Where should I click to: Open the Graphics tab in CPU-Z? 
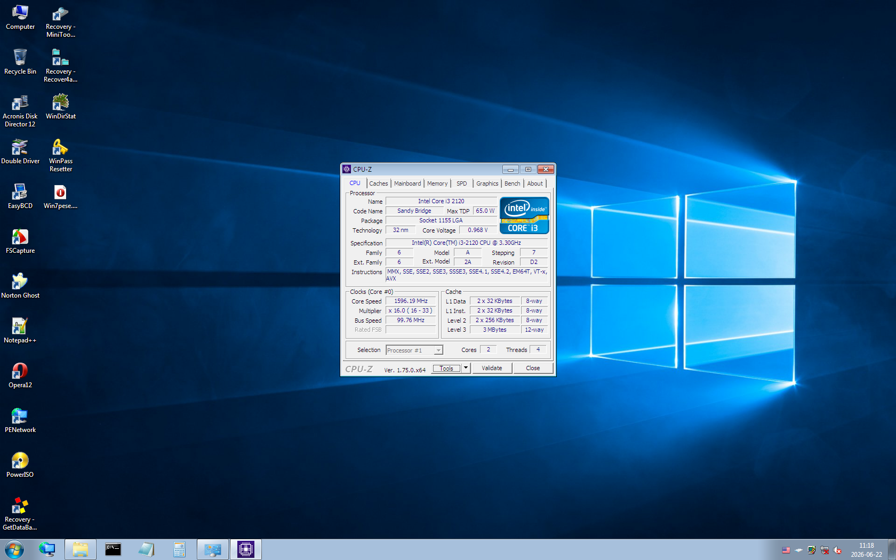point(487,183)
